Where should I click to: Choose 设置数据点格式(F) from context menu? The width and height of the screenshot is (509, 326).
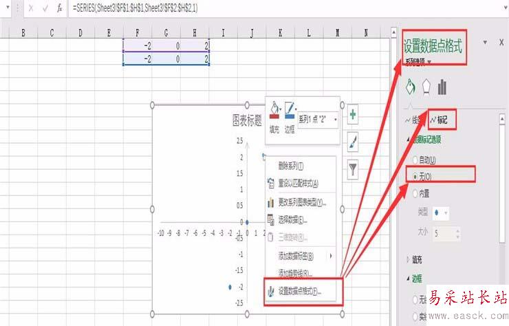301,291
